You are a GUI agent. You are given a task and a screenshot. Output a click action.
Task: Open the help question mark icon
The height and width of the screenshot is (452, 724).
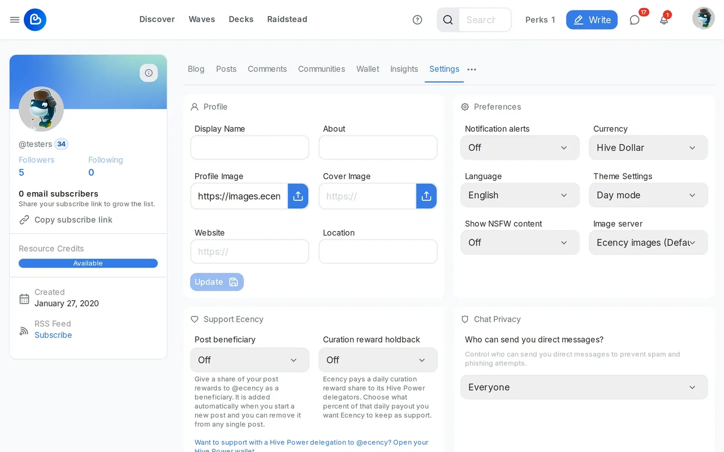pos(417,20)
